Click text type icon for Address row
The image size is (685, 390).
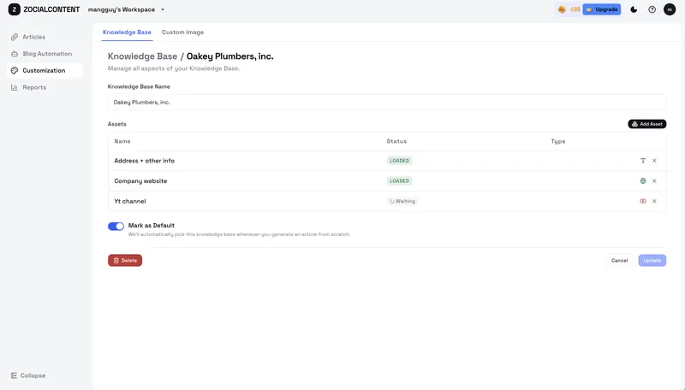coord(643,161)
